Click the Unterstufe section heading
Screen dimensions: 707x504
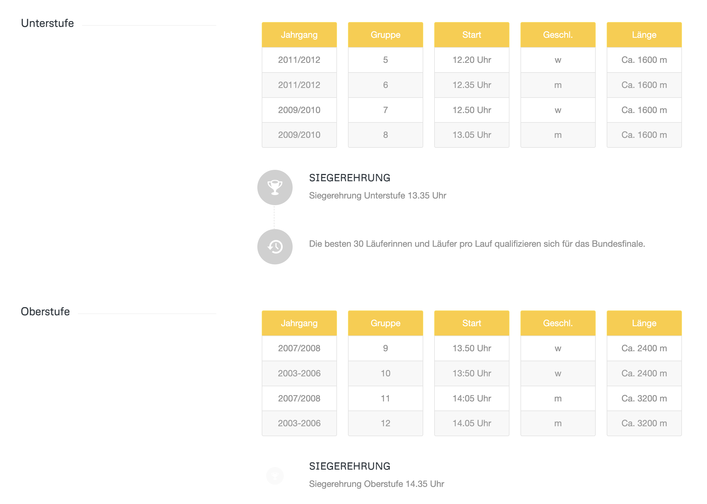(47, 23)
